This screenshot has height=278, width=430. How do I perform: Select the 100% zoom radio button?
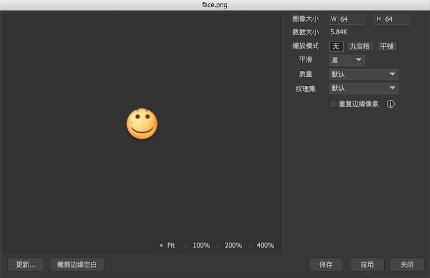coord(186,245)
